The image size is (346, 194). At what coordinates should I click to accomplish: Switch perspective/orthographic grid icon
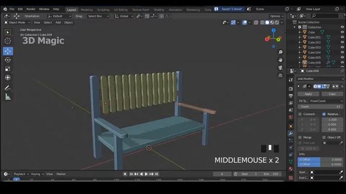(281, 75)
